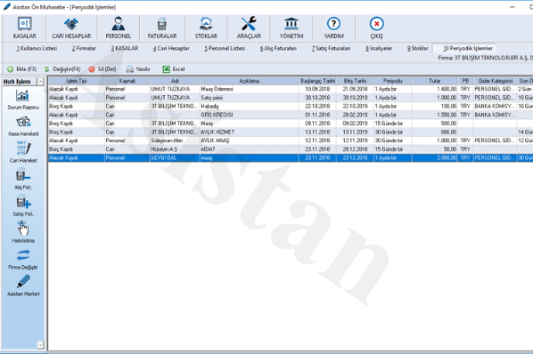Select the SEVGİ DAL row
Viewport: 533px width, 354px height.
[291, 157]
